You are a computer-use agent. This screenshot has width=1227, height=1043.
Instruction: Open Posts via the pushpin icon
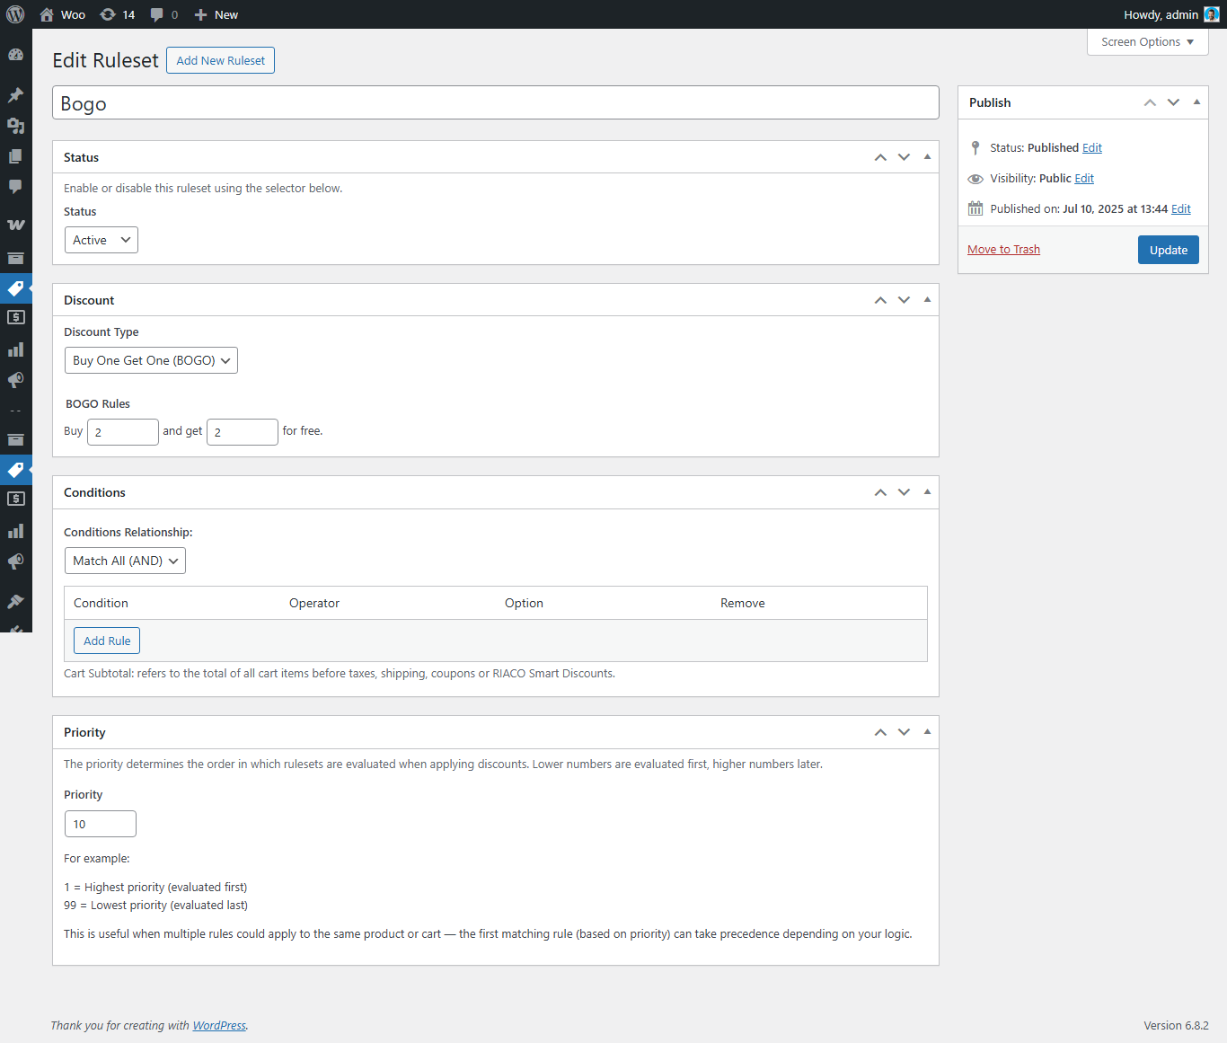click(x=15, y=94)
